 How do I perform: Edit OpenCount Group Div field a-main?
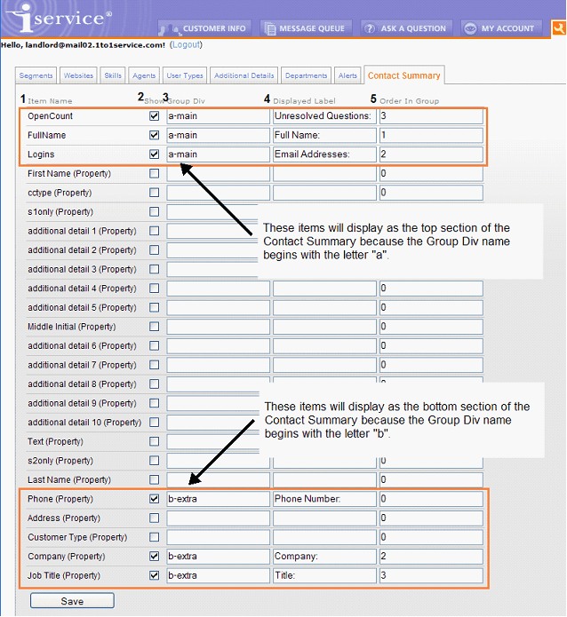point(219,116)
